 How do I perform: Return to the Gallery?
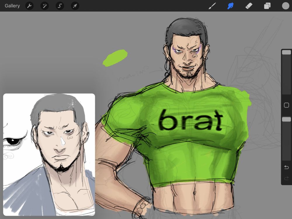tap(12, 6)
